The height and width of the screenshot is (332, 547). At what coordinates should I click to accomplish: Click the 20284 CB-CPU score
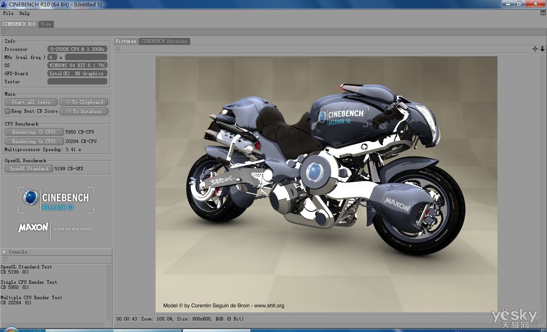click(81, 141)
